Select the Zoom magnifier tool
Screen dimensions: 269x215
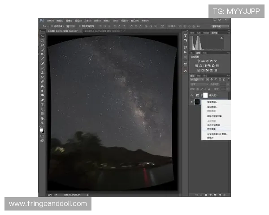[x=43, y=123]
